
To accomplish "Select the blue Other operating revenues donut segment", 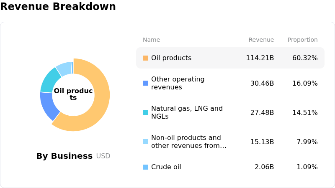I will coord(49,104).
